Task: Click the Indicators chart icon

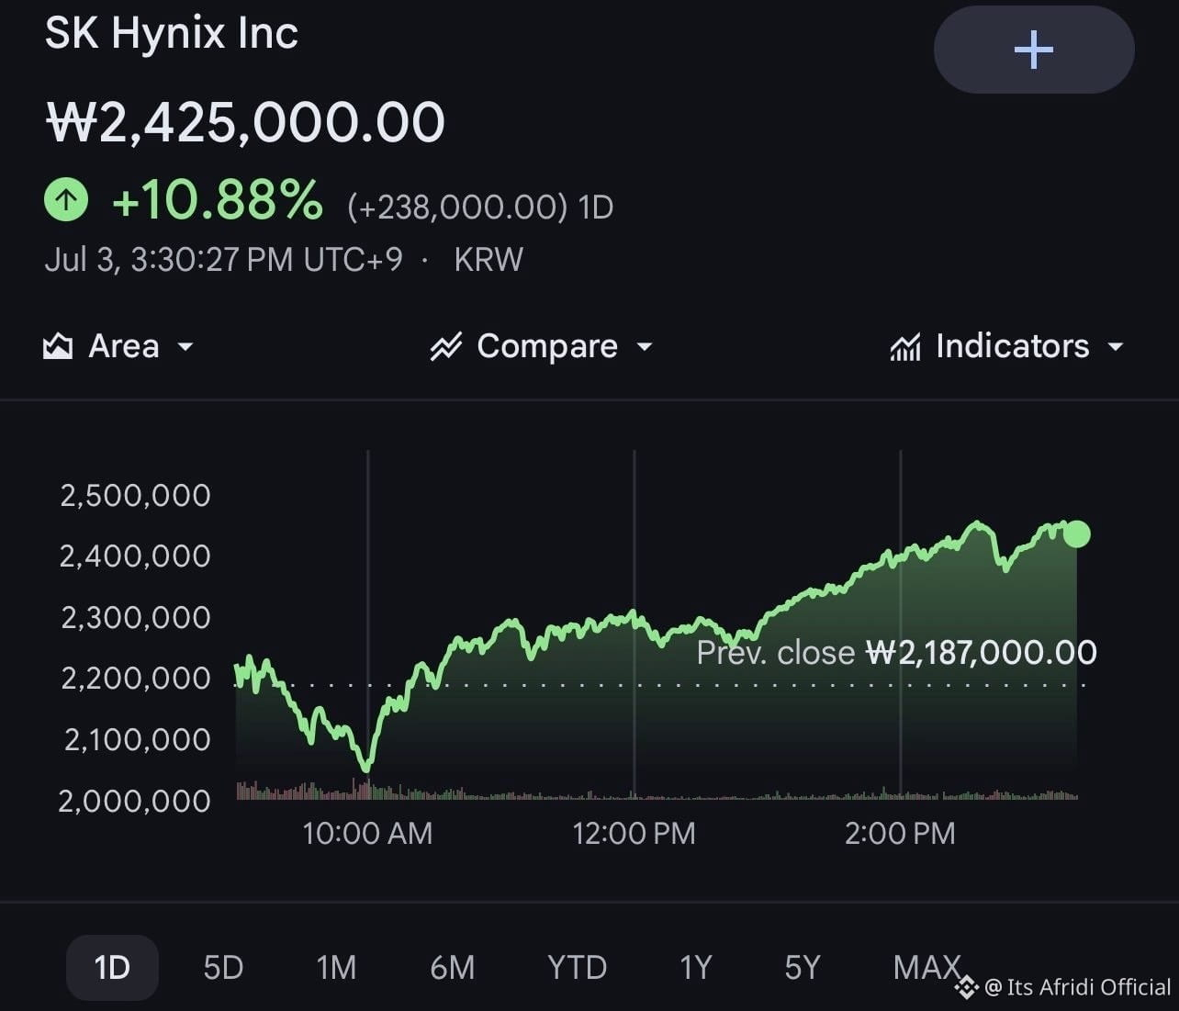Action: tap(905, 346)
